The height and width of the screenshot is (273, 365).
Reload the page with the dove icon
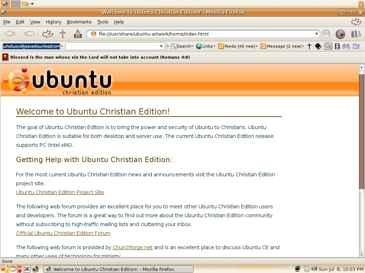(x=48, y=34)
